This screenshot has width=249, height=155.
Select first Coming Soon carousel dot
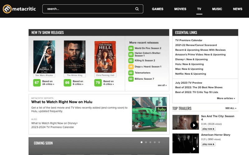coord(142,142)
